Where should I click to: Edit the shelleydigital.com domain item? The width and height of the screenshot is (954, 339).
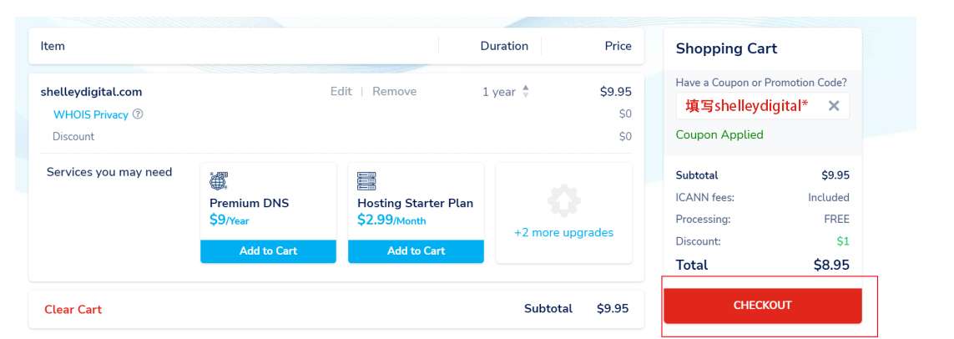click(x=341, y=92)
